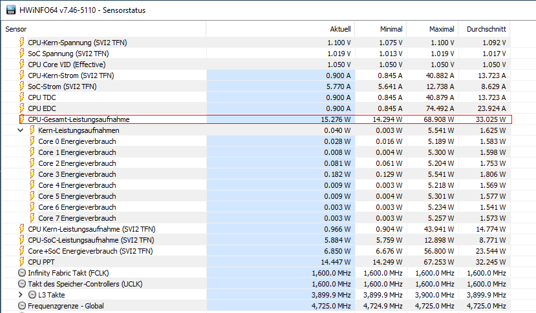Click the 1.092 V average value
The width and height of the screenshot is (536, 313).
pos(493,43)
